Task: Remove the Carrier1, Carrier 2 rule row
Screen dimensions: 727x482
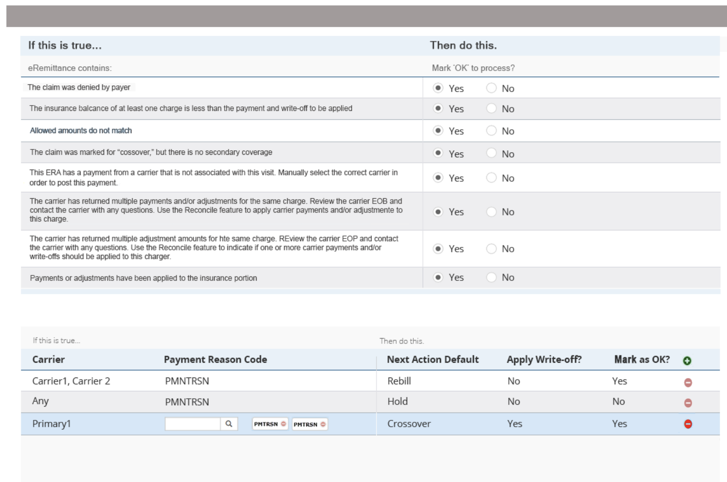Action: [688, 382]
